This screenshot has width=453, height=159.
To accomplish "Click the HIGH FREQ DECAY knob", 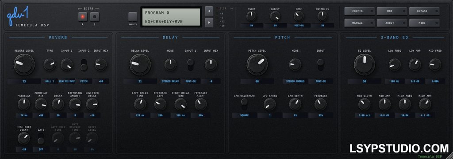I will 24,139.
